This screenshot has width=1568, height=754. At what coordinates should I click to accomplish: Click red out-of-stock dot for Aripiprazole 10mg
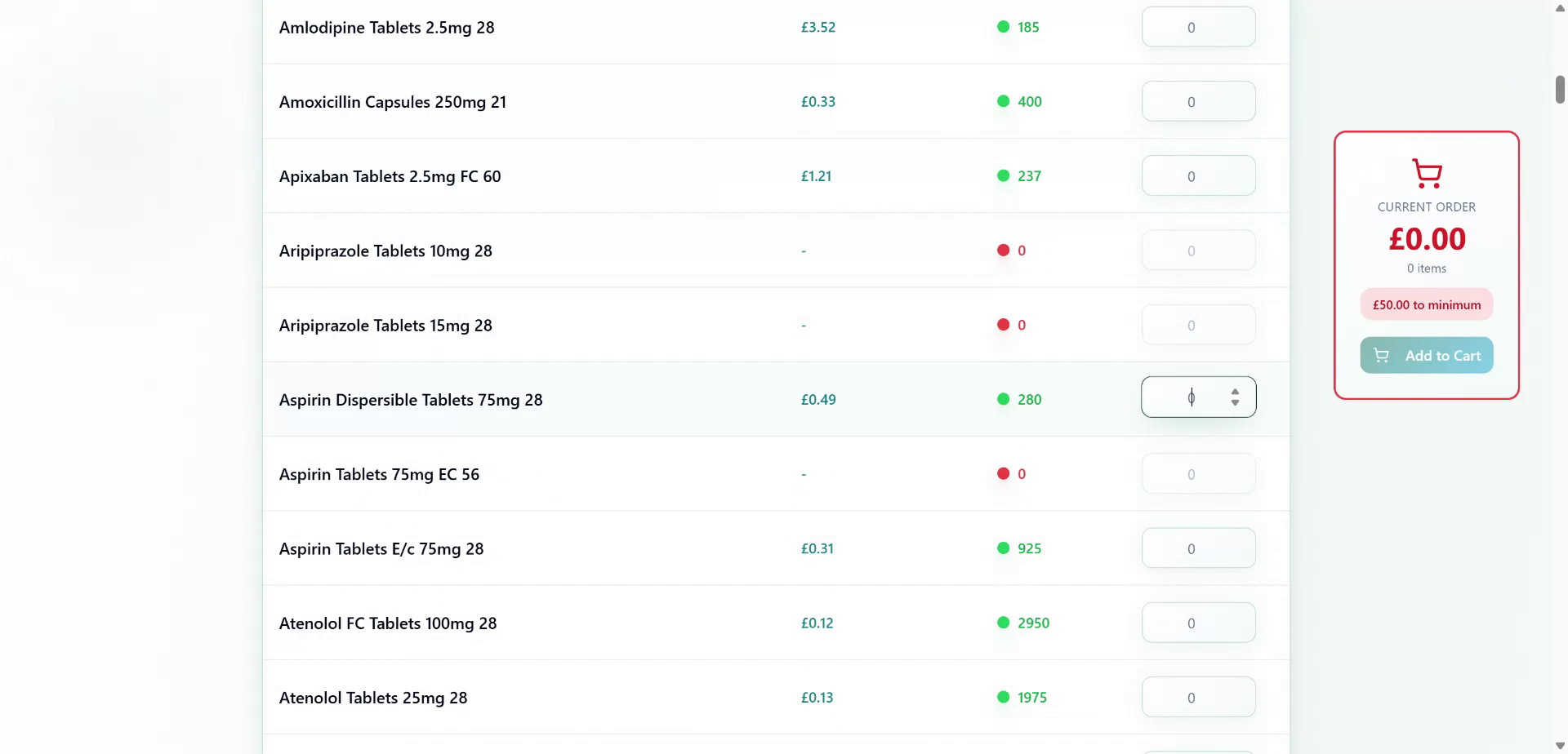pyautogui.click(x=1003, y=251)
